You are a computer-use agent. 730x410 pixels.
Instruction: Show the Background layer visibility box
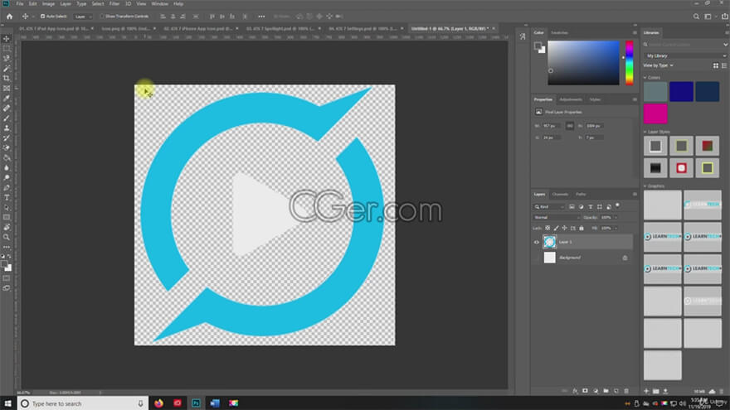[x=537, y=258]
